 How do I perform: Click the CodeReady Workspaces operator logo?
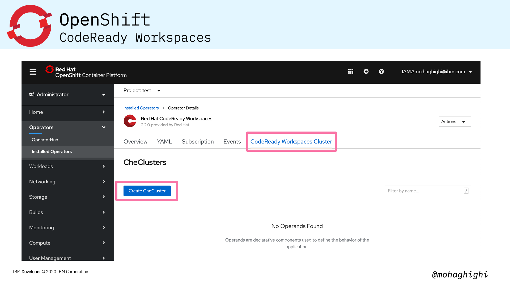(x=130, y=121)
